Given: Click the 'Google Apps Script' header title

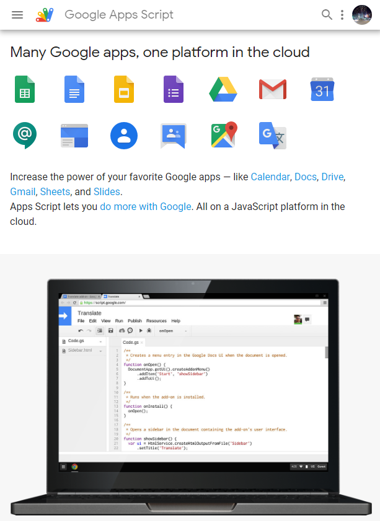Looking at the screenshot, I should point(118,15).
